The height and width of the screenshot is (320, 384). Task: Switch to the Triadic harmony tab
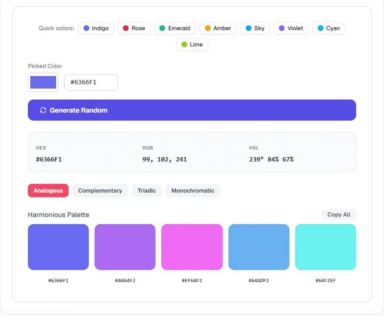(x=147, y=191)
